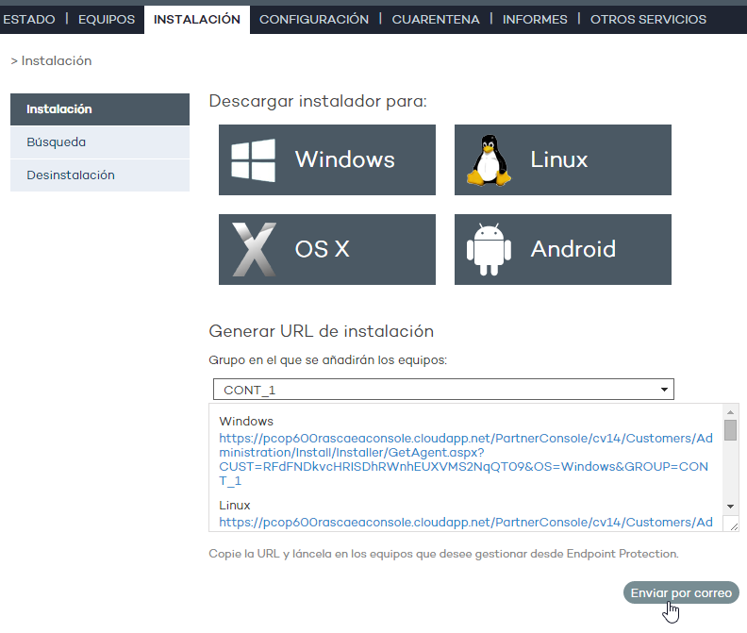Click the URL box scroll up arrow
The width and height of the screenshot is (747, 633).
[x=730, y=412]
